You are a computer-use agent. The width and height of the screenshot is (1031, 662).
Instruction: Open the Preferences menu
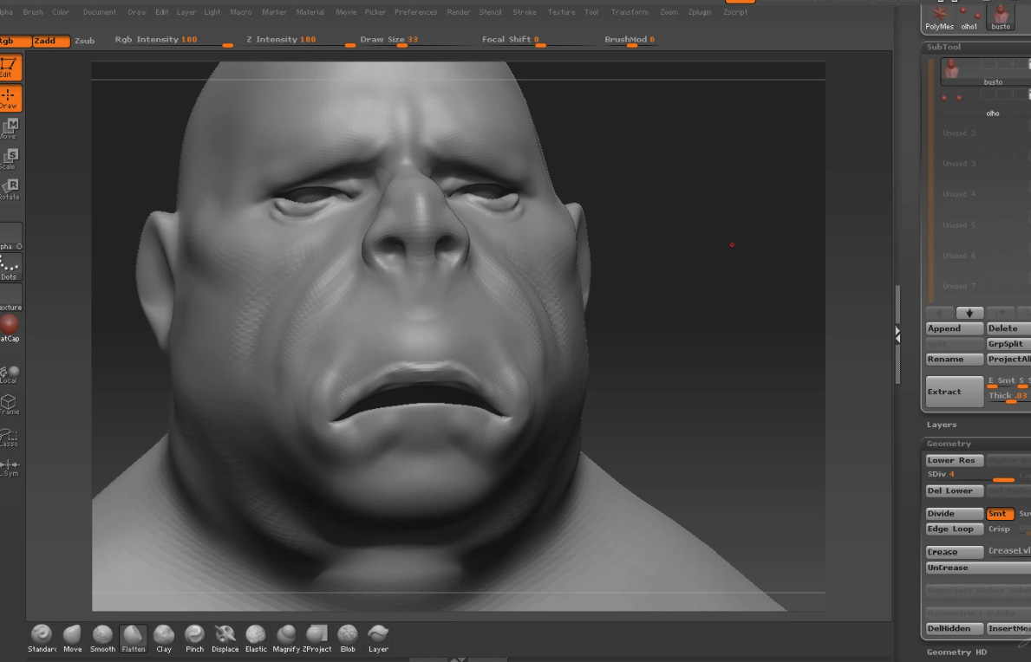[415, 12]
